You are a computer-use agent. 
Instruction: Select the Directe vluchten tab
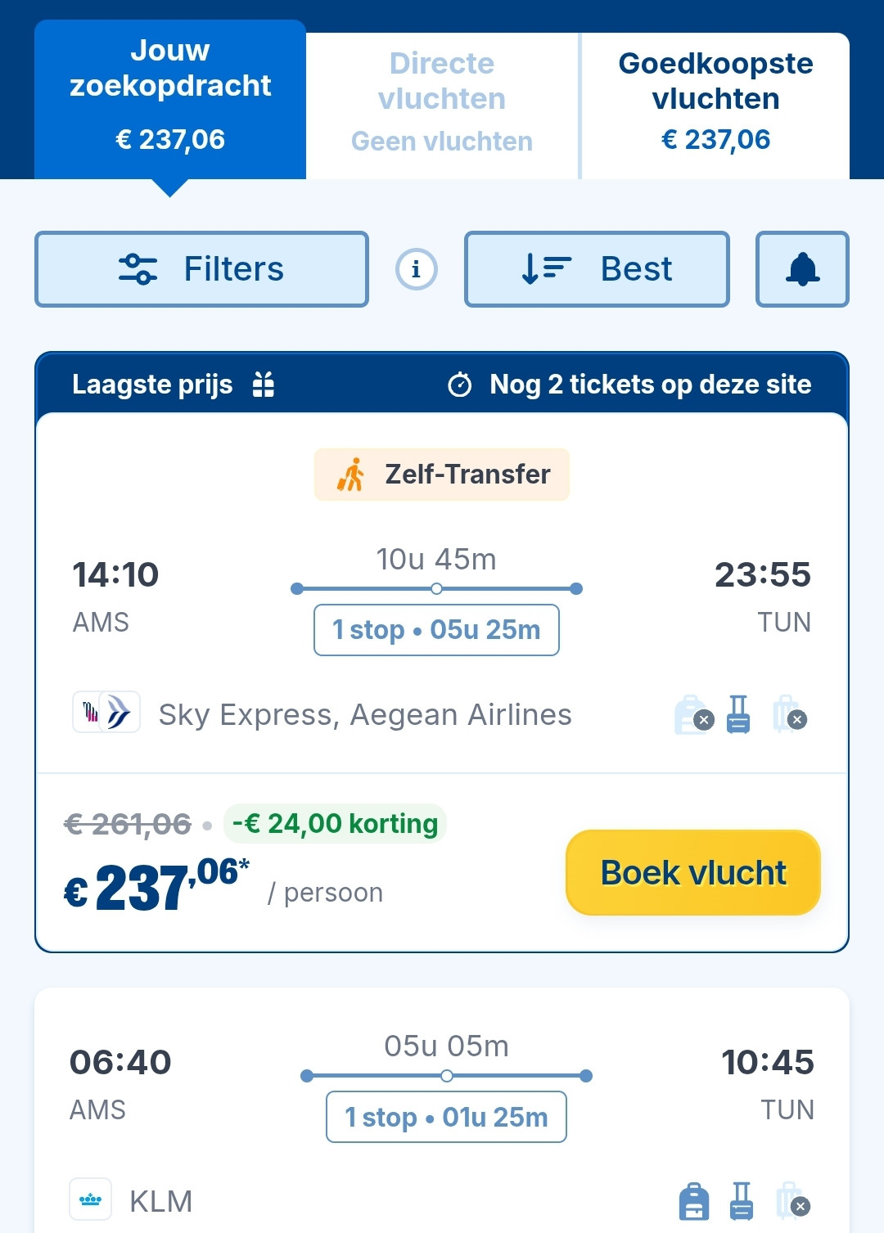click(x=442, y=102)
